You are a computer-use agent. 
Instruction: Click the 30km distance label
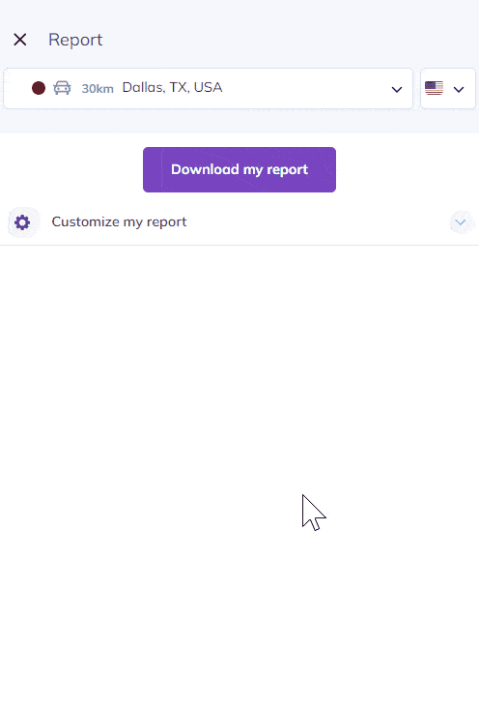98,88
